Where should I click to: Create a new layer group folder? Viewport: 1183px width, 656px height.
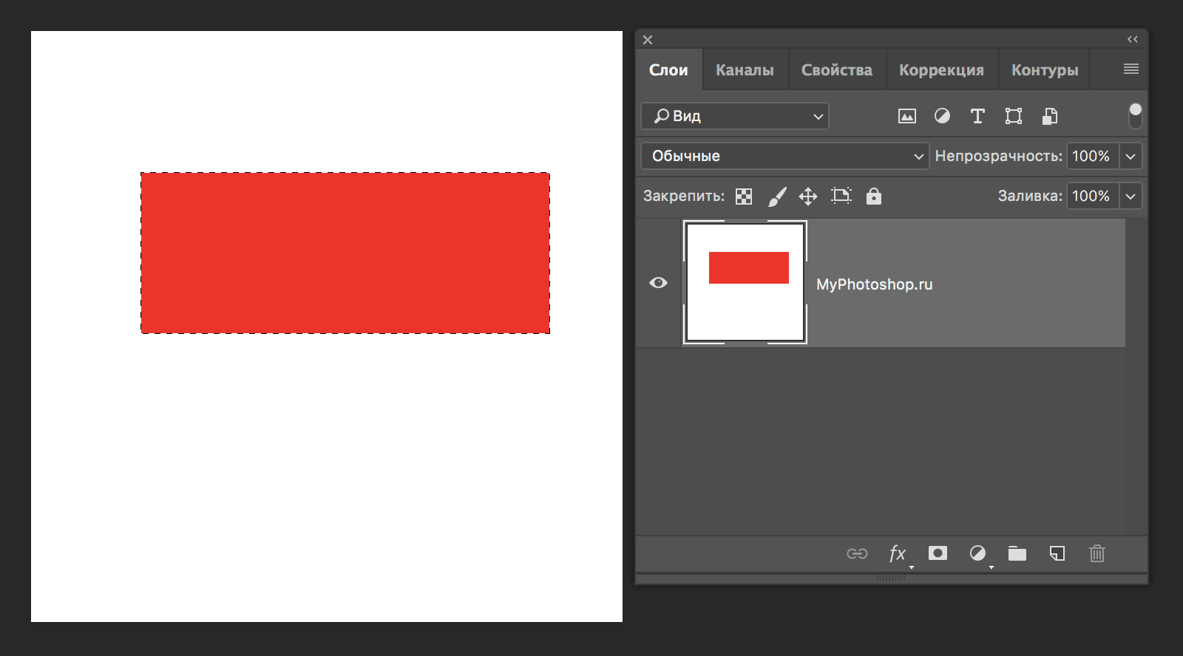1017,553
